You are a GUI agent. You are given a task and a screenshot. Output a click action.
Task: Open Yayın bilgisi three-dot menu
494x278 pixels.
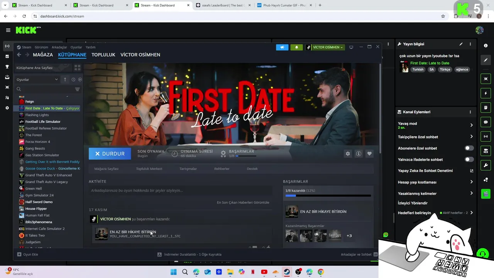pyautogui.click(x=470, y=44)
